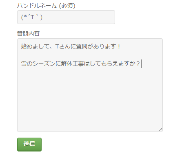This screenshot has height=158, width=184.
Task: Click empty right side of handle name field
Action: tap(79, 17)
